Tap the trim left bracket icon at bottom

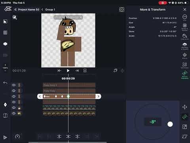(x=59, y=136)
